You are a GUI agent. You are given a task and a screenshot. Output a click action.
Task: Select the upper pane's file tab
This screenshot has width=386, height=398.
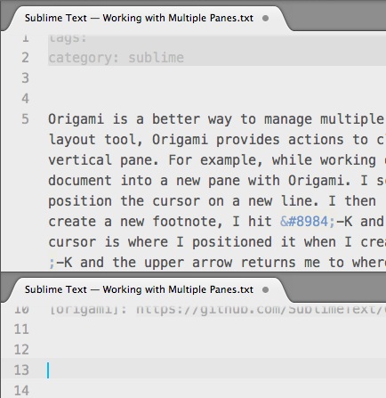click(x=147, y=19)
